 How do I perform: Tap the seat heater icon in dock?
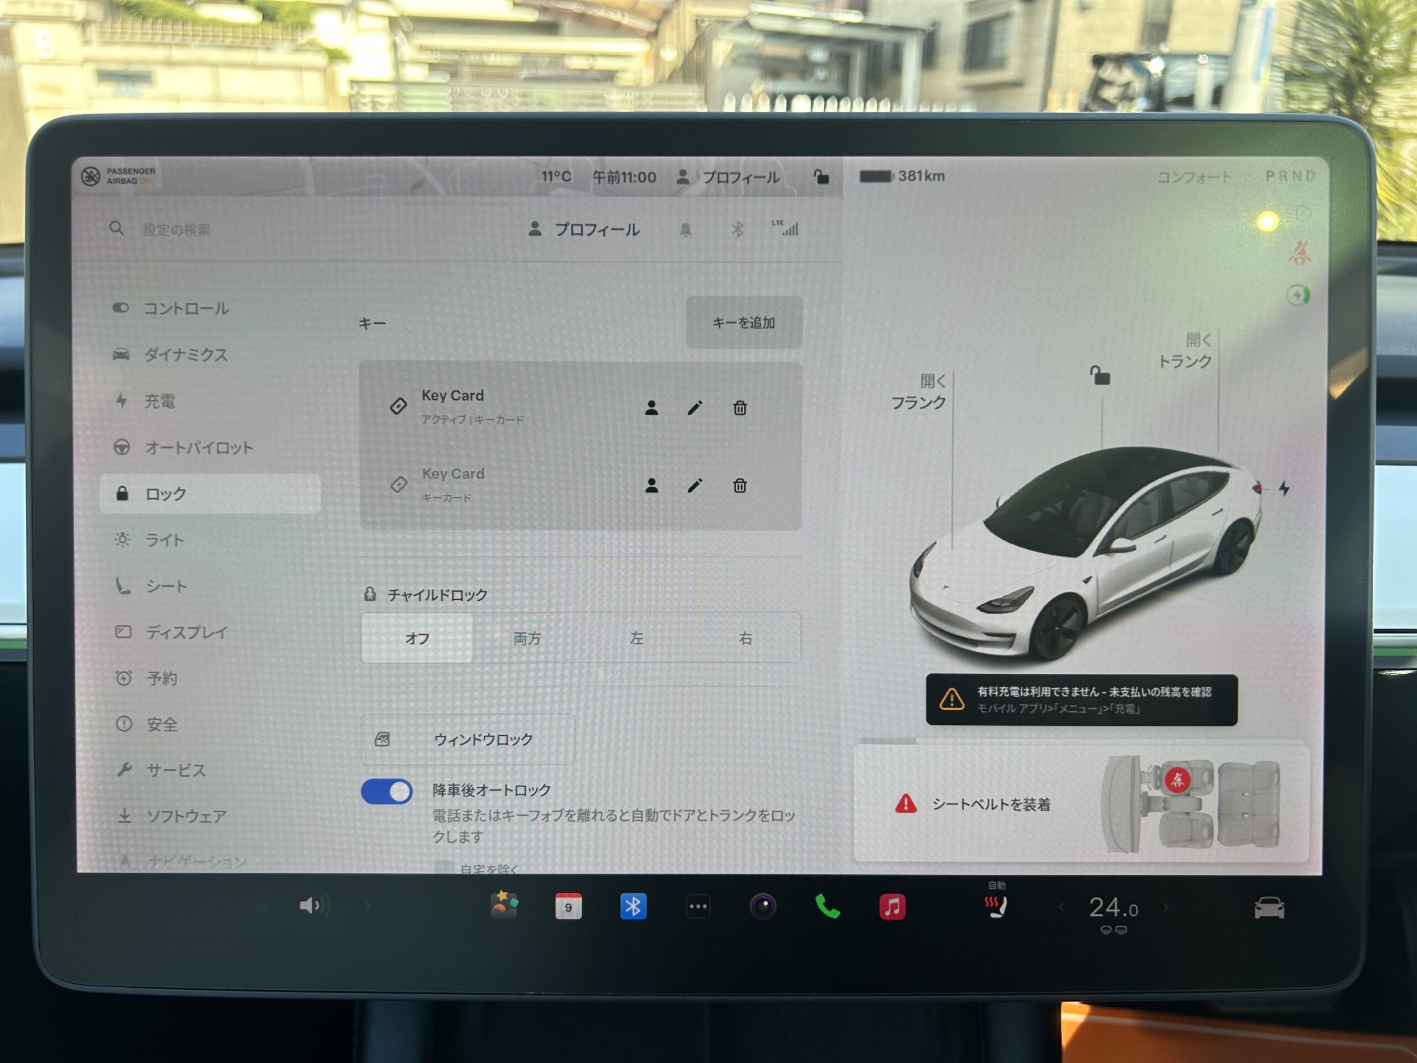(995, 907)
